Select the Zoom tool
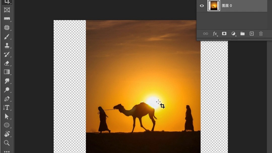This screenshot has height=153, width=272. [x=7, y=143]
